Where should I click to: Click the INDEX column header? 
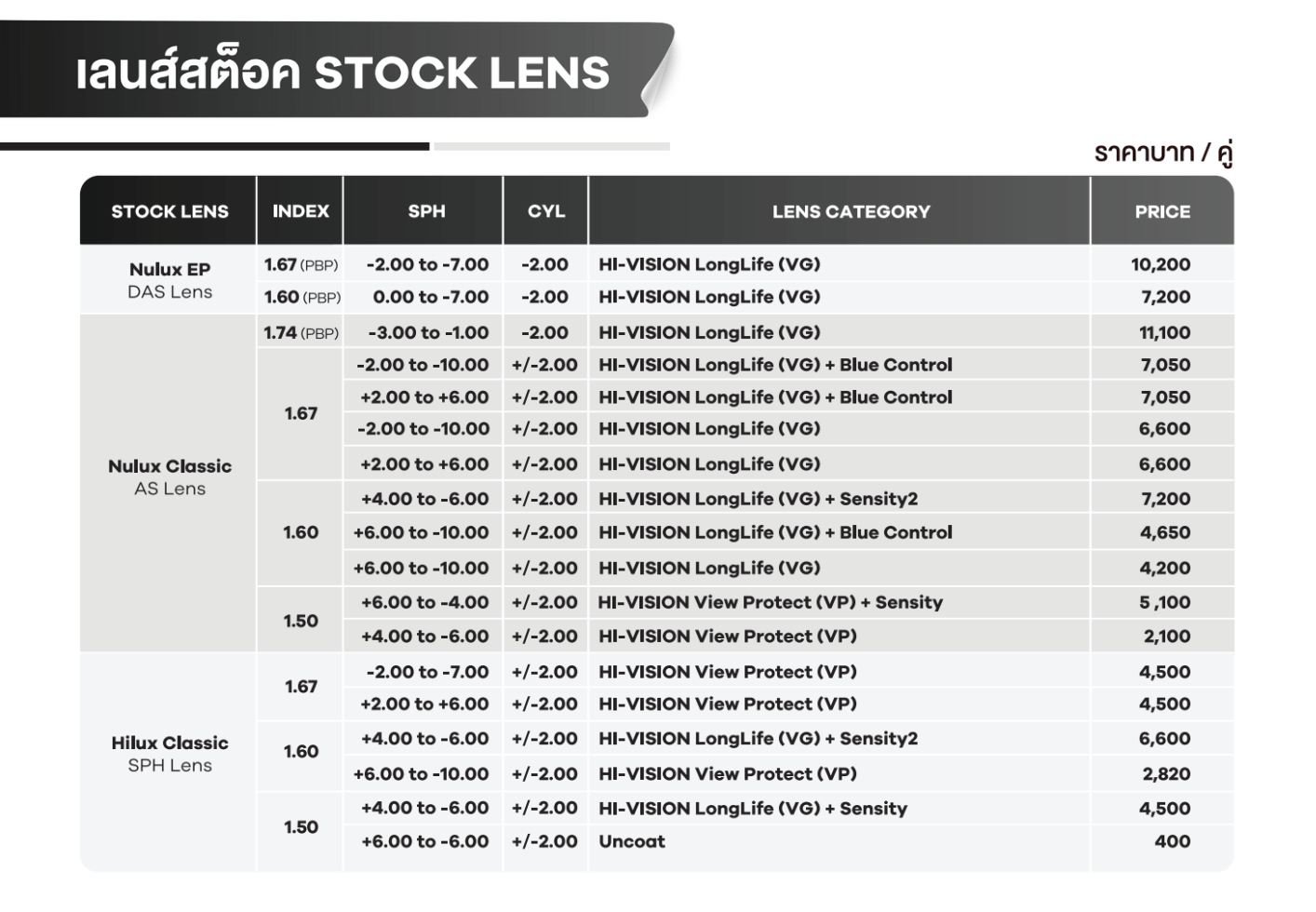coord(301,211)
